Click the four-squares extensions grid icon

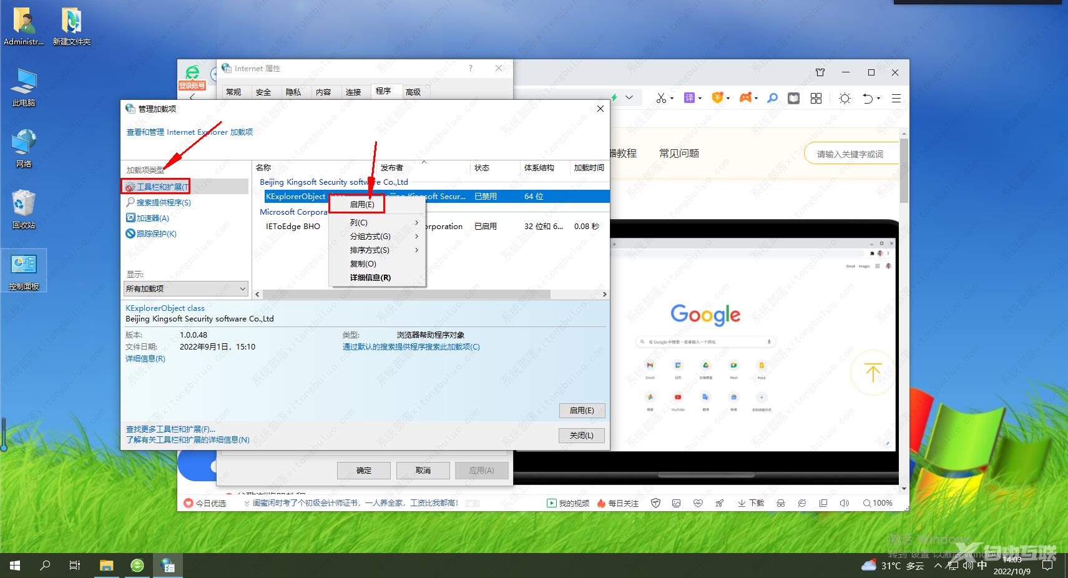click(x=816, y=98)
